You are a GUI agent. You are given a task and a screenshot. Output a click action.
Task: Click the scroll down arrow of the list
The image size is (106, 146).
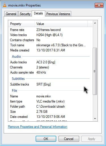tap(95, 118)
